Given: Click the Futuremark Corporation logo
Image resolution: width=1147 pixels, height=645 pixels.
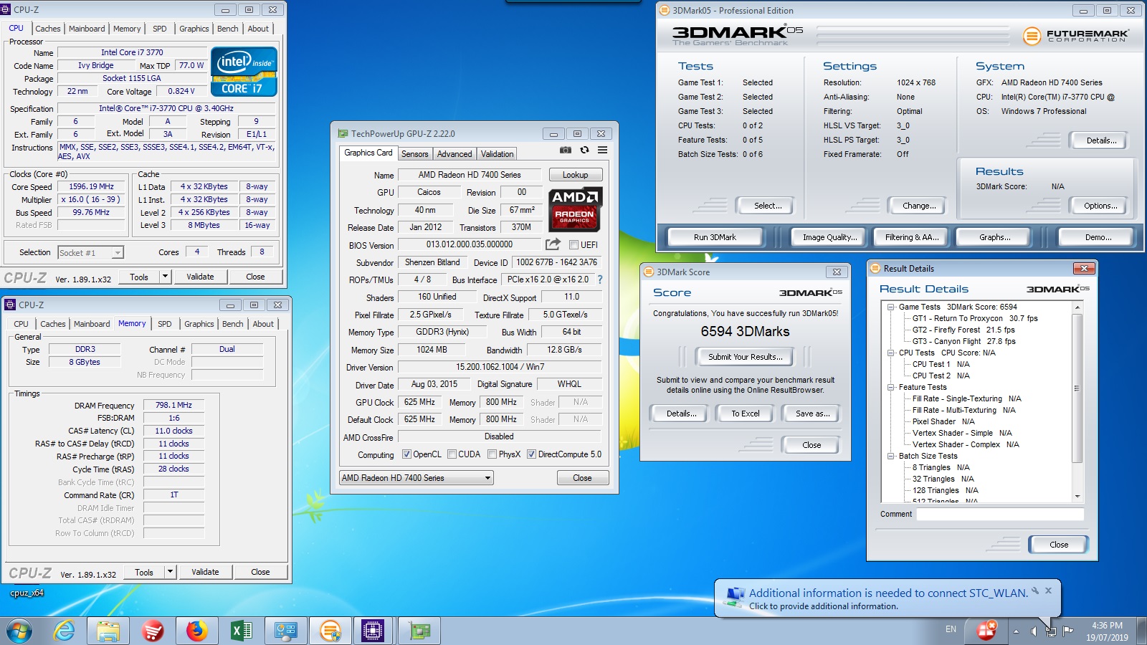Looking at the screenshot, I should tap(1076, 35).
